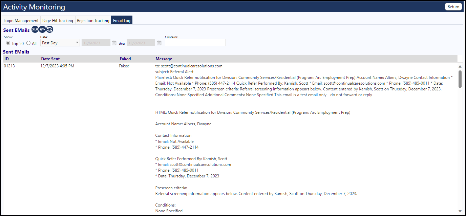Export sent emails with the XLS icon
The width and height of the screenshot is (466, 216).
(35, 29)
